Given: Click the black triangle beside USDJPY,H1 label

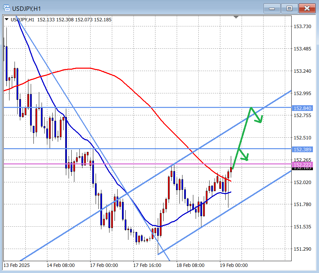Looking at the screenshot, I should 7,20.
